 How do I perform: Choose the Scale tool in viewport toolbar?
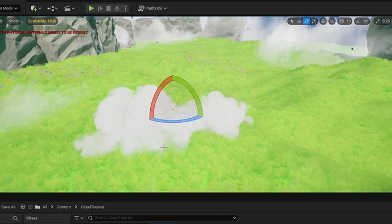pyautogui.click(x=313, y=21)
